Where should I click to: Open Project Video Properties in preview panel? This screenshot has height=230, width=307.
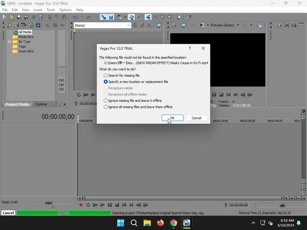(x=174, y=25)
